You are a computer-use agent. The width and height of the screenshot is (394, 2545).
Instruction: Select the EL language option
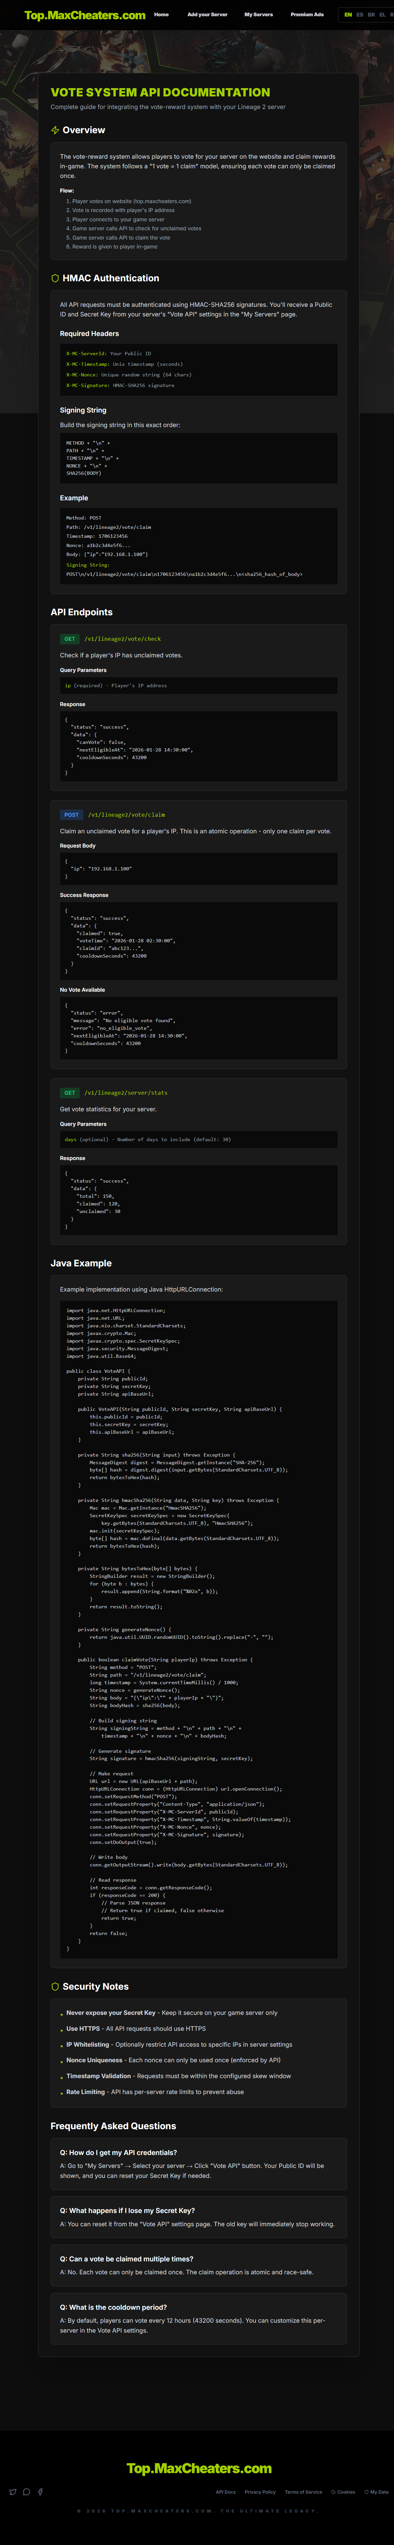click(382, 15)
